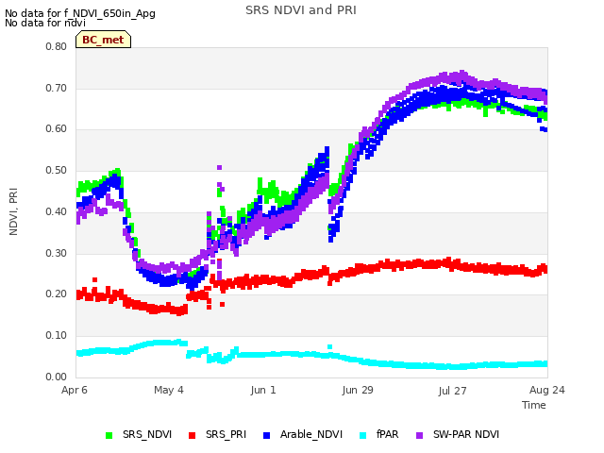Click the 0.60 y-axis tick label

pos(57,129)
